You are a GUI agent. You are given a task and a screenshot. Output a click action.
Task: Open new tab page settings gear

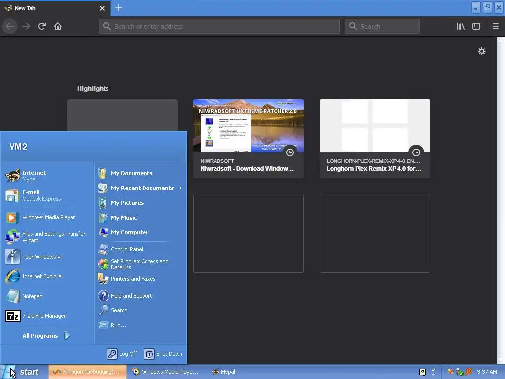click(481, 51)
